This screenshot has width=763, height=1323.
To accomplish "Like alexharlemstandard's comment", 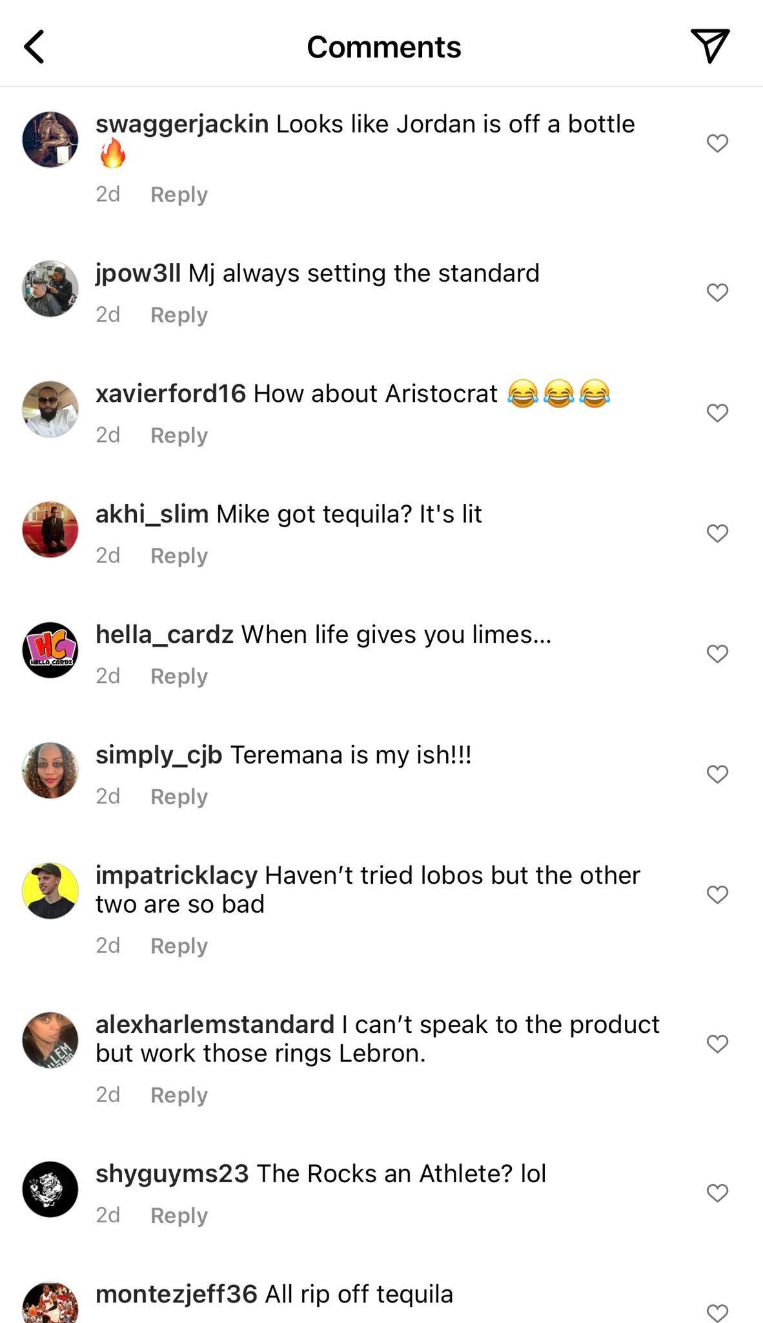I will tap(717, 1043).
